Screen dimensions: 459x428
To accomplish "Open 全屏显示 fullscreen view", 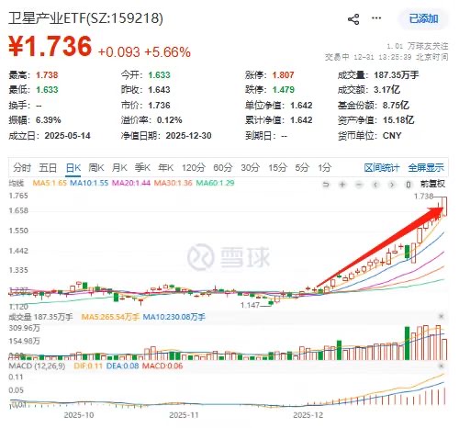I will pyautogui.click(x=426, y=168).
